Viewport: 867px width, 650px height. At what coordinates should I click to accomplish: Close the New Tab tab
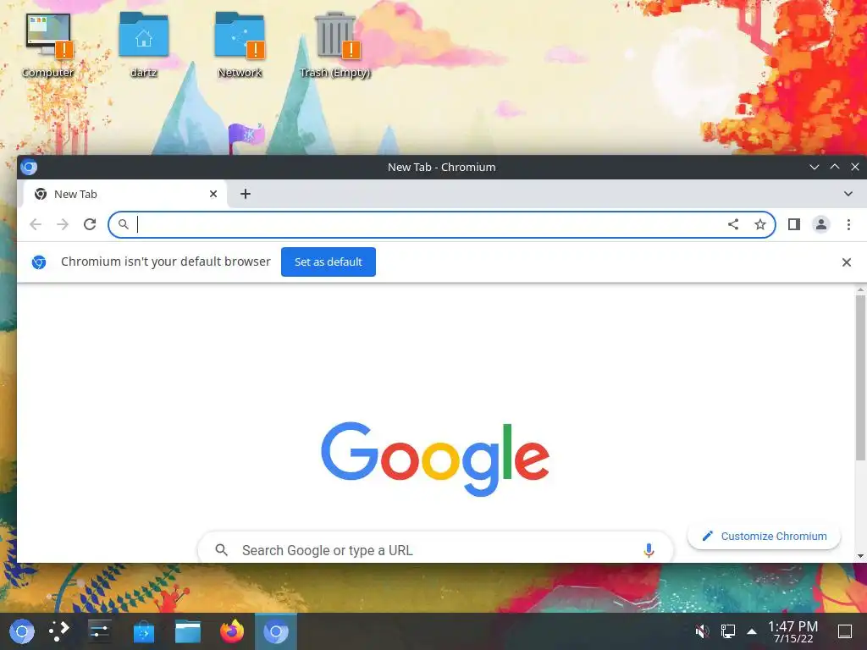(x=213, y=194)
